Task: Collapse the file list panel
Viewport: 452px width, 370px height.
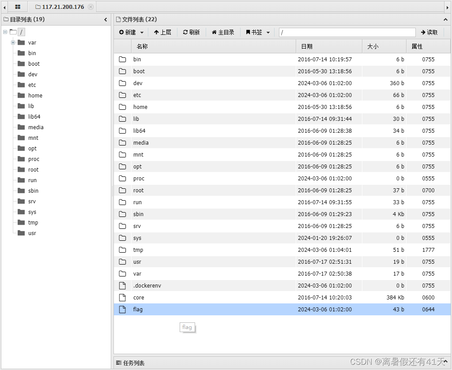Action: click(445, 19)
